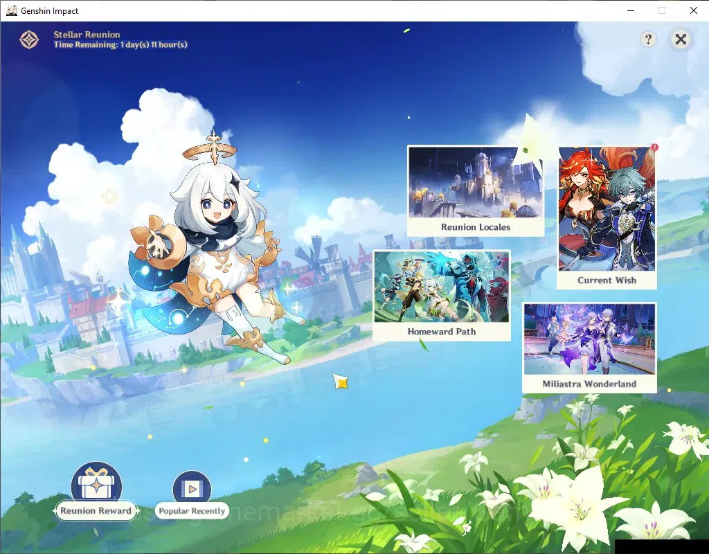This screenshot has height=554, width=709.
Task: Click the red notification badge on Current Wish
Action: click(x=655, y=147)
